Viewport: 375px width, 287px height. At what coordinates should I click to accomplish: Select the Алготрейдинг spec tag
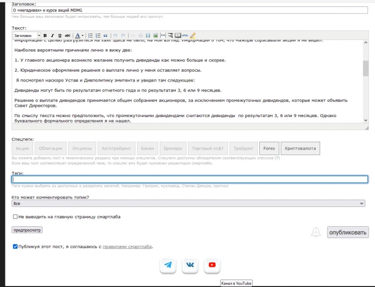(116, 148)
